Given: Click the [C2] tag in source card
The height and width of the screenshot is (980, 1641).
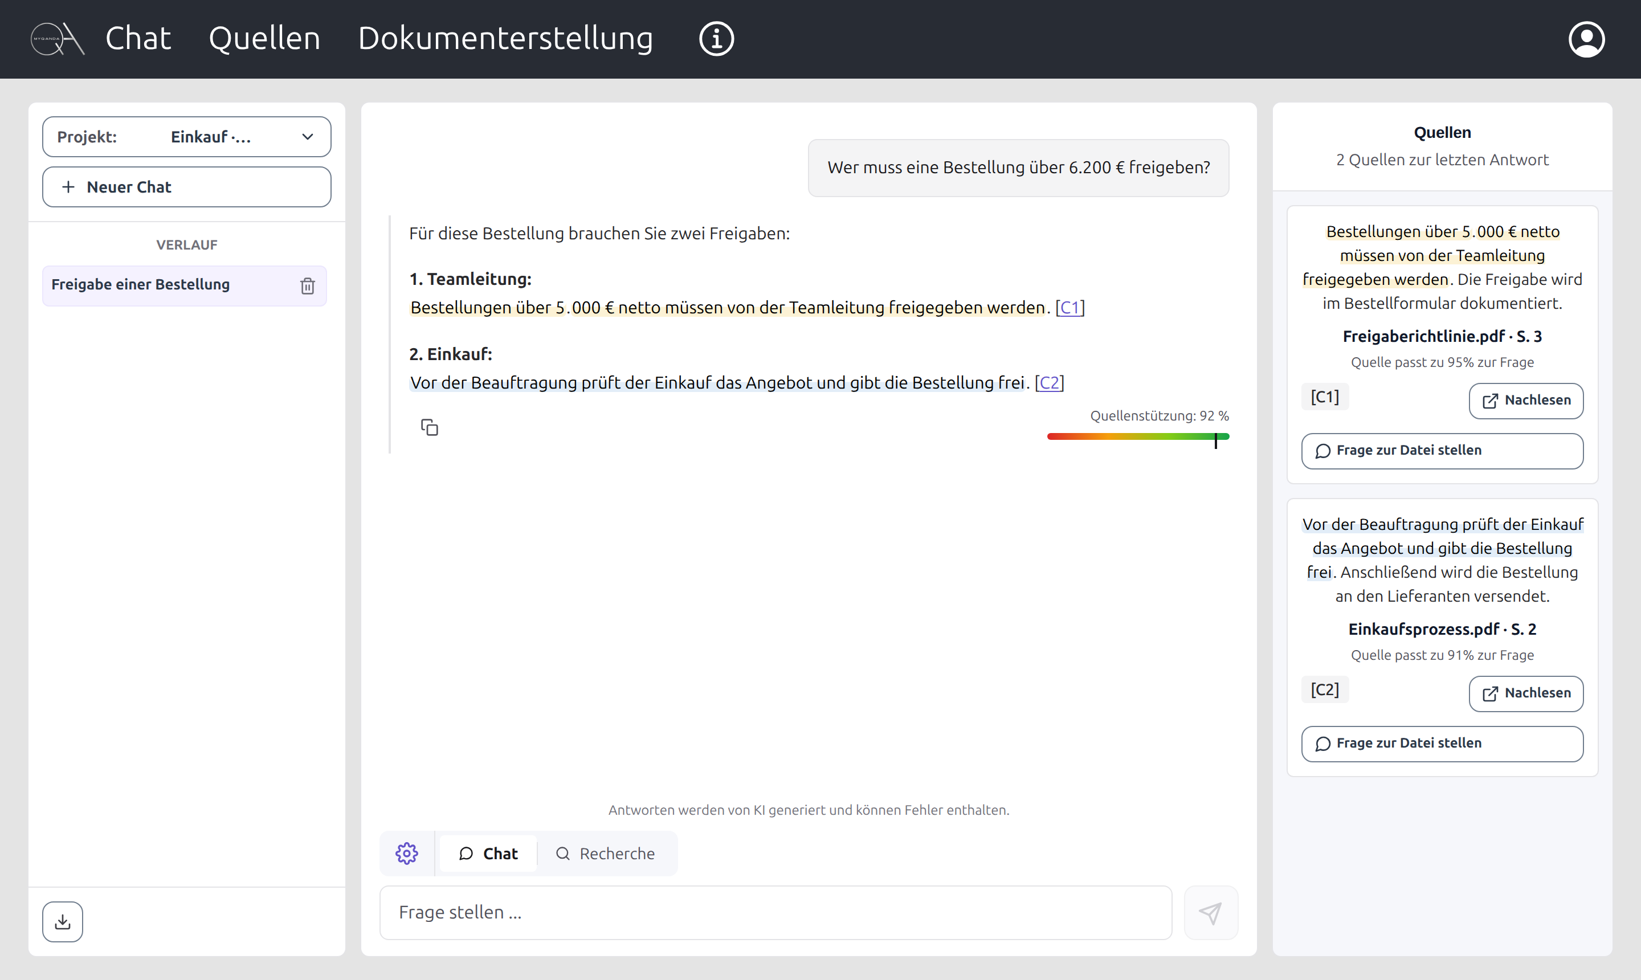Looking at the screenshot, I should pyautogui.click(x=1325, y=689).
